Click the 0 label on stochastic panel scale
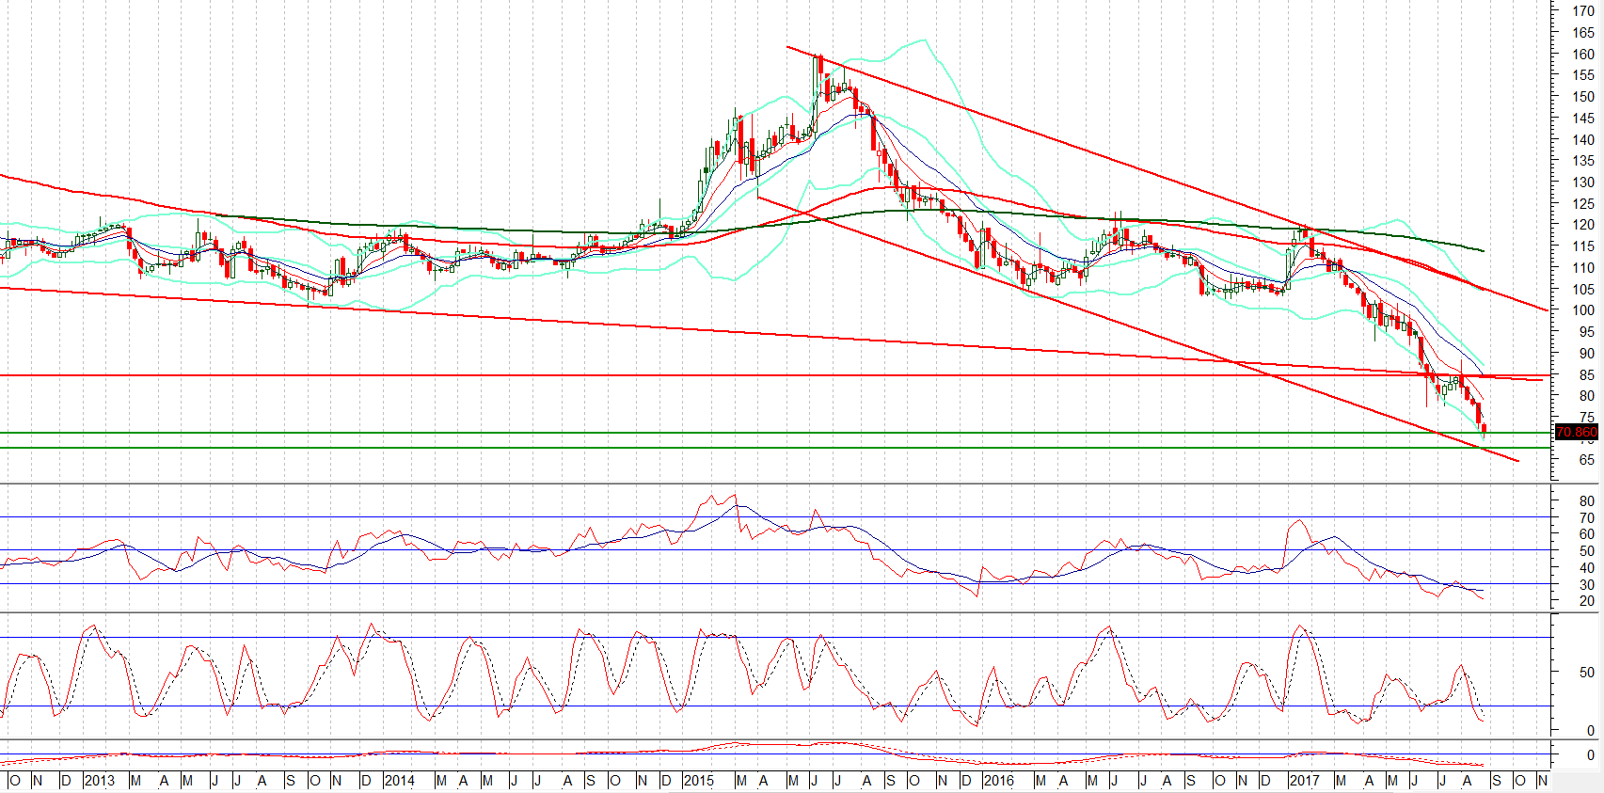The height and width of the screenshot is (793, 1604). [x=1591, y=730]
